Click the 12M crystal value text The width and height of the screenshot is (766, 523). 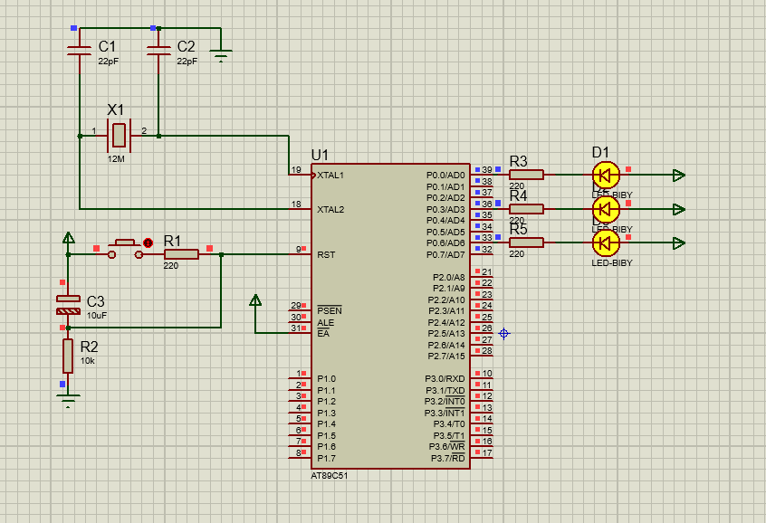click(x=116, y=158)
